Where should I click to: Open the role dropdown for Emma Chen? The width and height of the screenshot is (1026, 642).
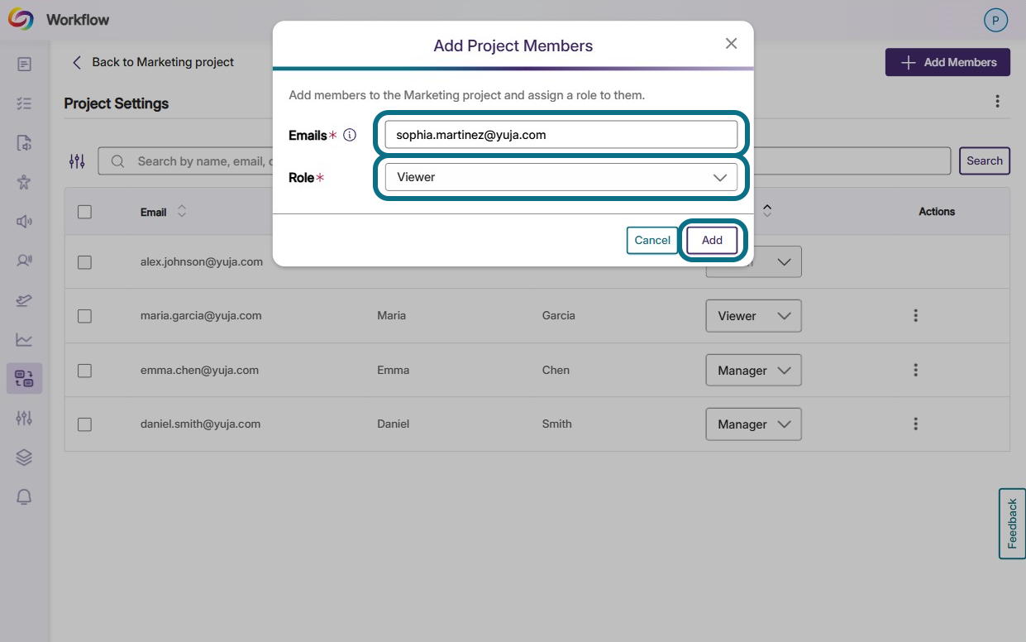tap(753, 371)
